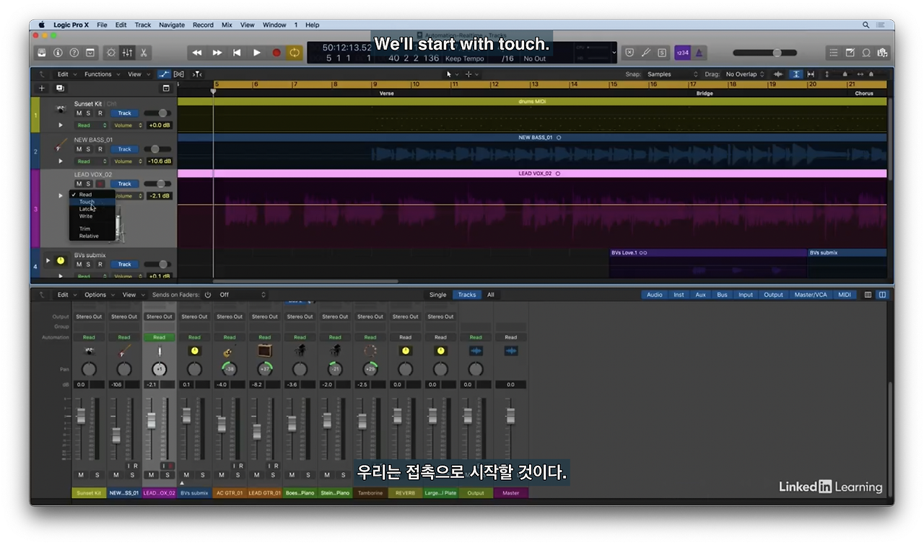Open the Apple menu

point(41,25)
